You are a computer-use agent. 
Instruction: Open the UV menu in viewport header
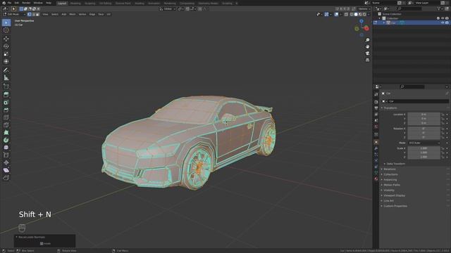[109, 14]
